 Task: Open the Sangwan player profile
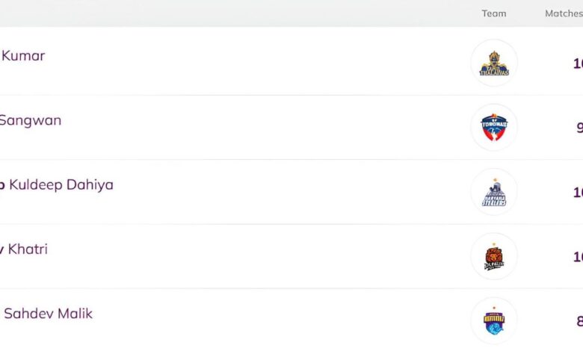30,120
